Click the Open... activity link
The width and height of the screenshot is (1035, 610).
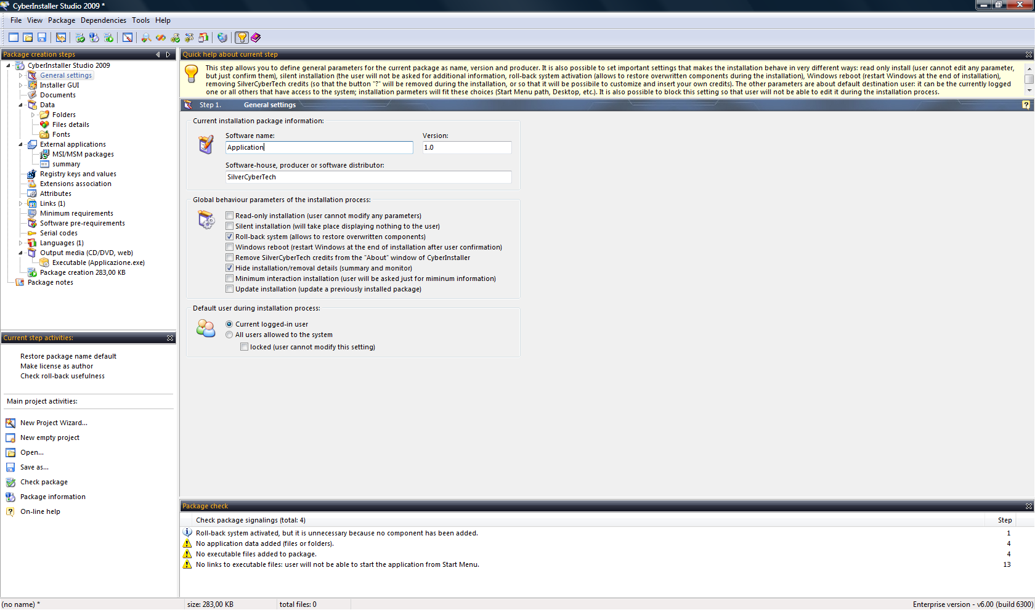click(32, 452)
